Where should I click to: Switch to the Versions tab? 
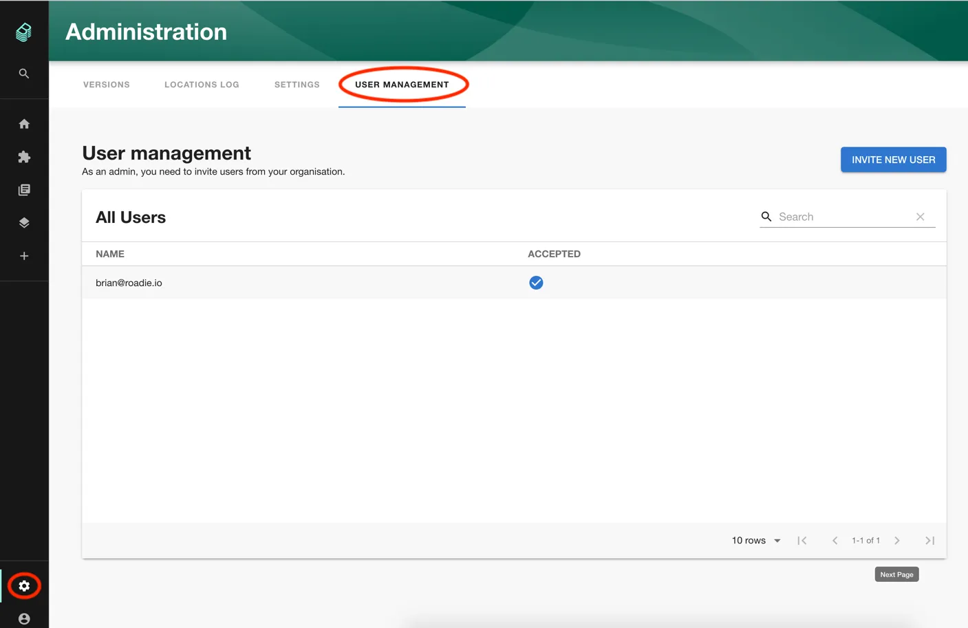107,84
